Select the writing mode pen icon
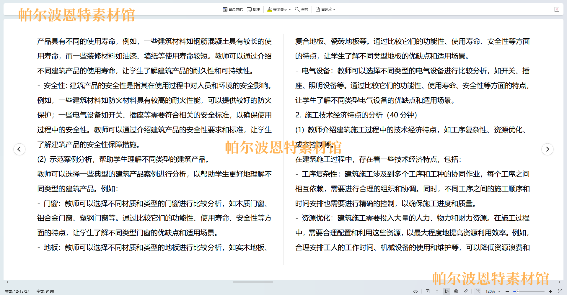The height and width of the screenshot is (295, 567). [x=466, y=291]
